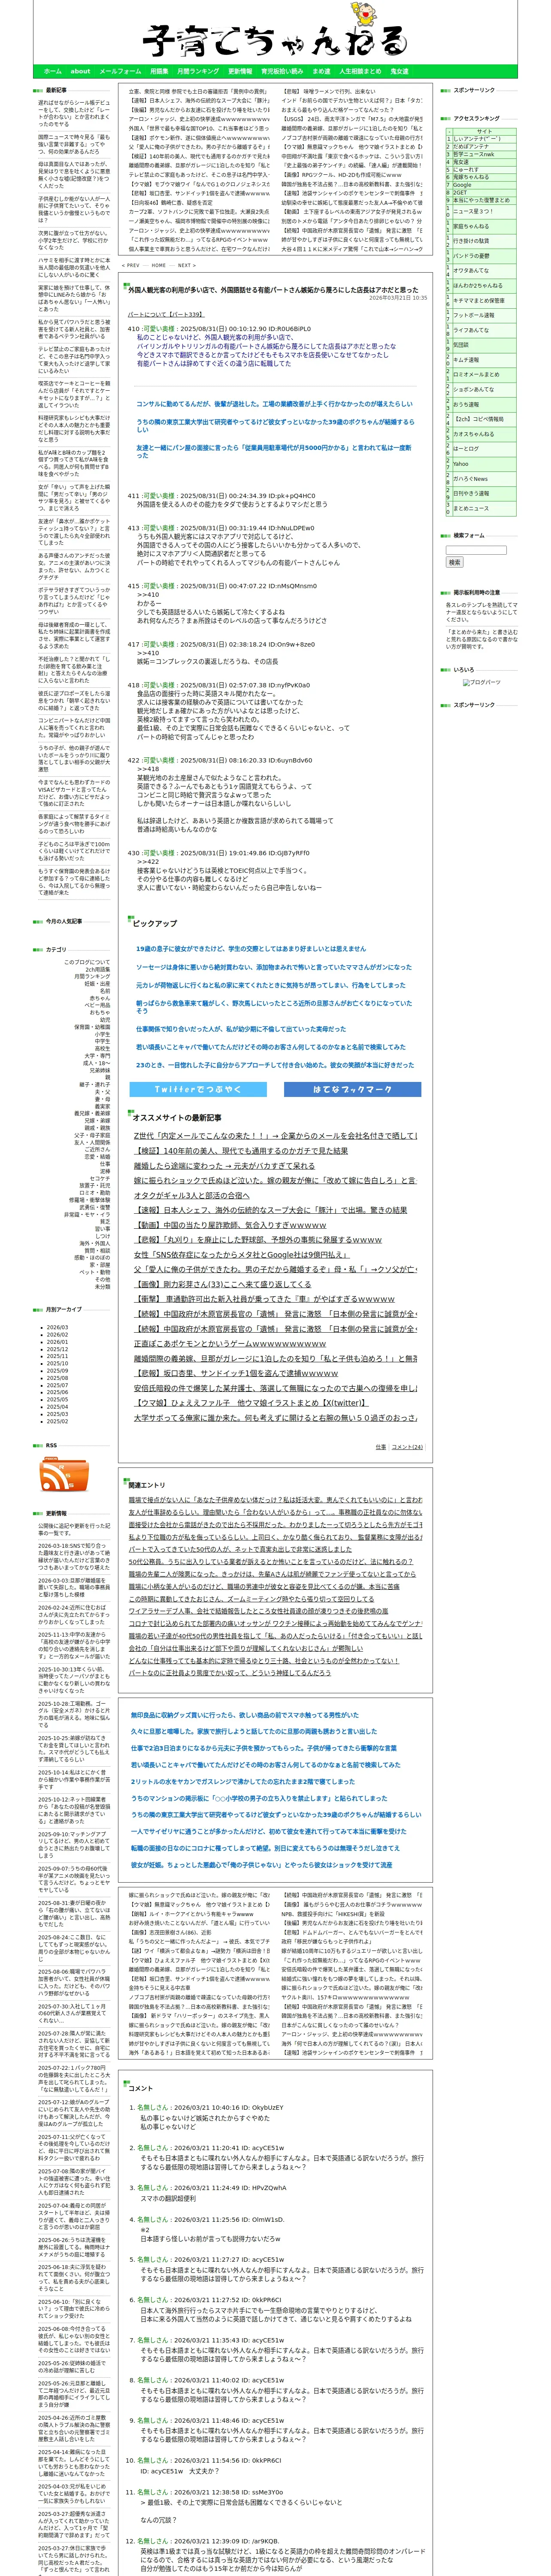Open the article title about 外国人観光客

coord(273,289)
